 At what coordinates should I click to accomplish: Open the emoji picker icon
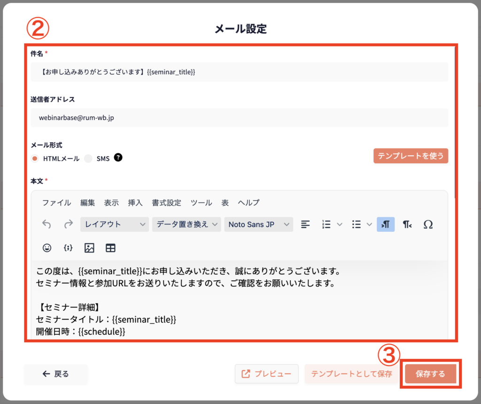(x=47, y=248)
